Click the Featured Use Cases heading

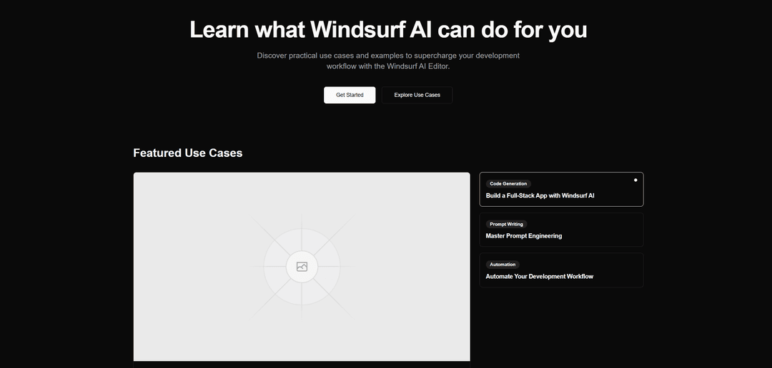point(187,153)
